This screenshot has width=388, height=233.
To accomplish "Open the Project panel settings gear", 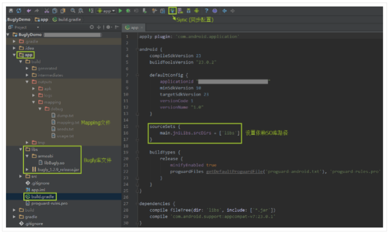I will pos(108,27).
